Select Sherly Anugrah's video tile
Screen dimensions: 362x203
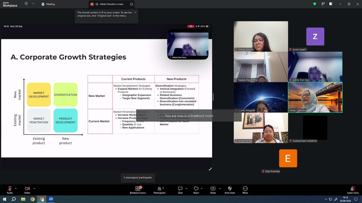tap(261, 97)
